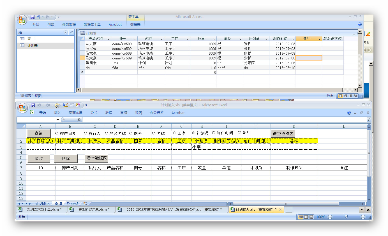
Task: Open the 页面布局 tab in Excel
Action: (x=76, y=113)
